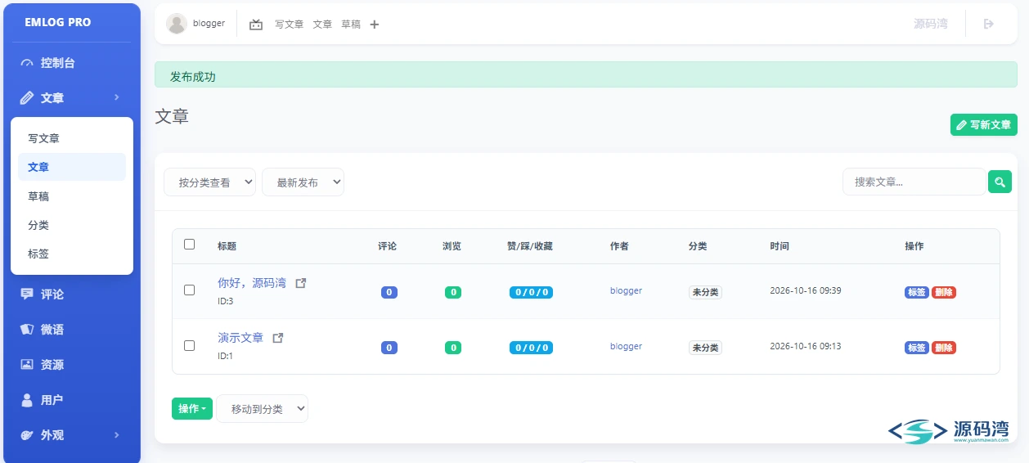The height and width of the screenshot is (463, 1029).
Task: Click 删除 button for 演示文章 row
Action: click(944, 348)
